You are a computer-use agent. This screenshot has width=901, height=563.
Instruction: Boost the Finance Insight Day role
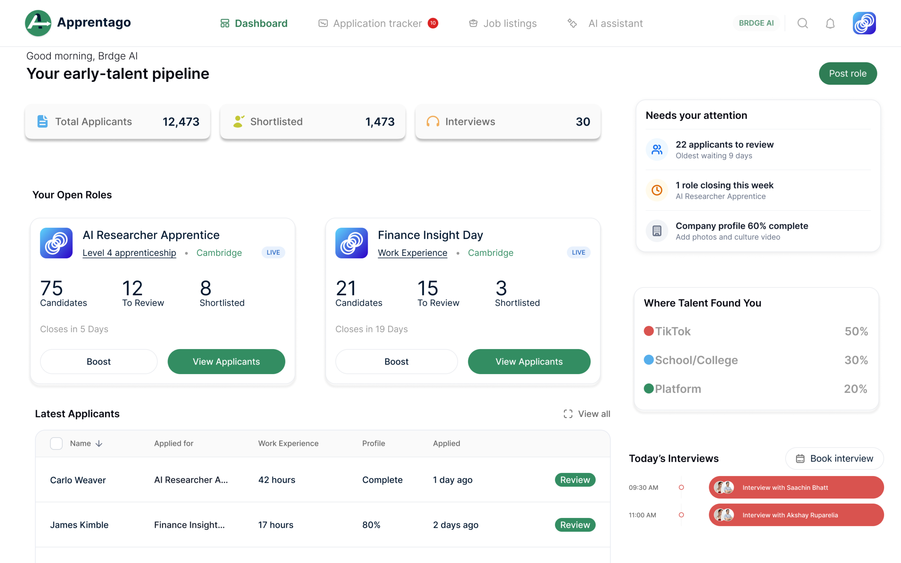[396, 361]
